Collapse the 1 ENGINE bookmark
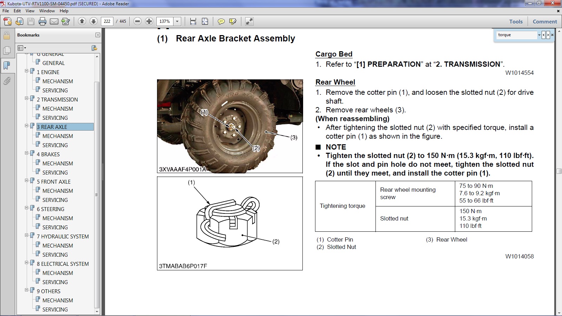The image size is (562, 316). tap(26, 71)
